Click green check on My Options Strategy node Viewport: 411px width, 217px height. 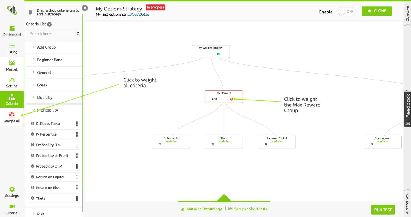click(218, 54)
